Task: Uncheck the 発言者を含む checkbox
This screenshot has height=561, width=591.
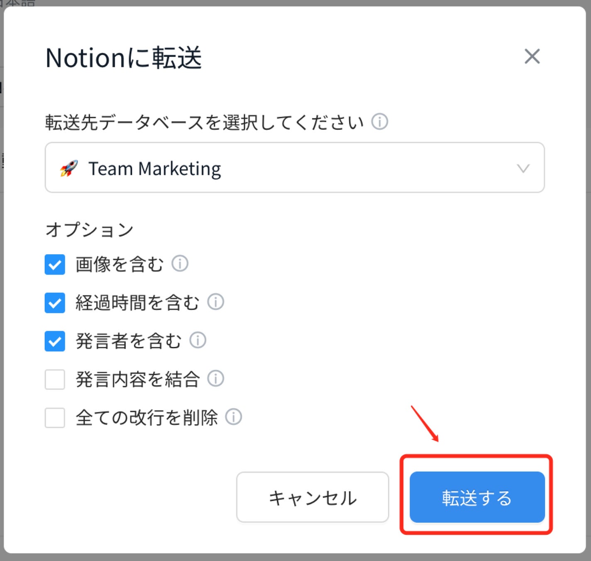Action: [x=55, y=341]
